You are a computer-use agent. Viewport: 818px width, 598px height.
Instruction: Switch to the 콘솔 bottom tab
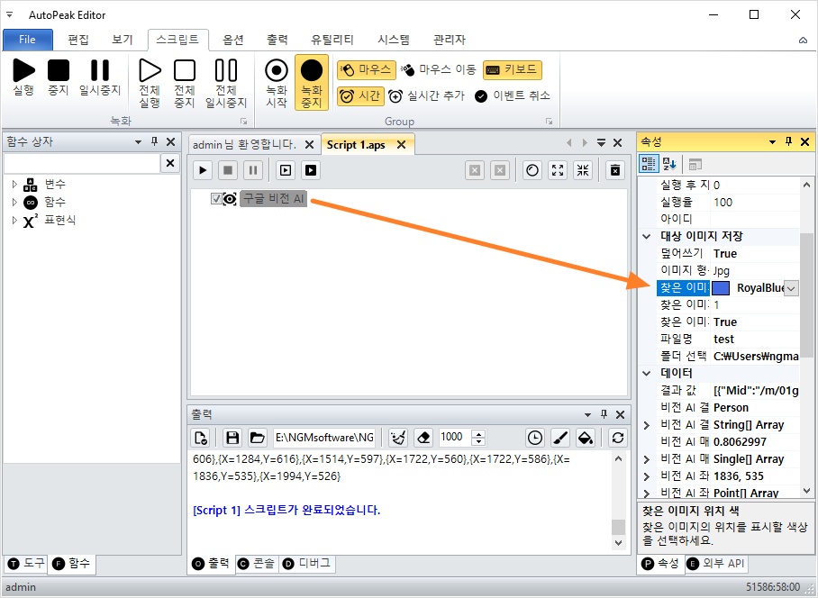[257, 564]
